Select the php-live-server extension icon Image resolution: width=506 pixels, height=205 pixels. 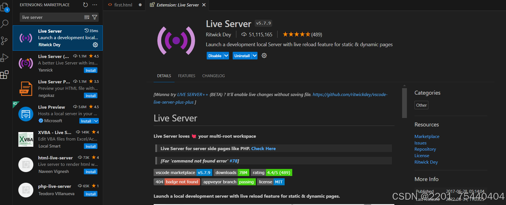pos(26,190)
